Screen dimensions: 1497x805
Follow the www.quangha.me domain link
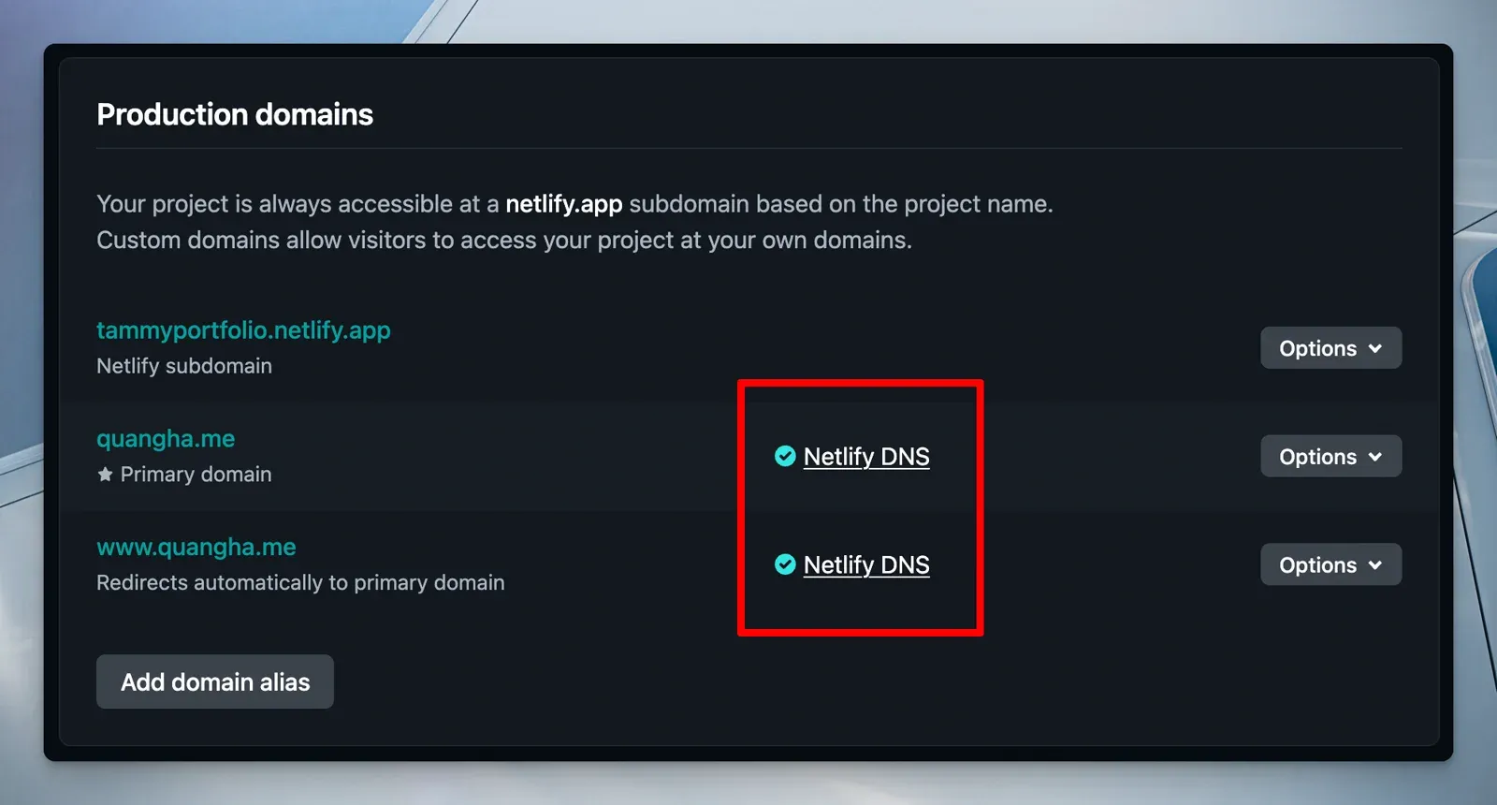click(x=196, y=548)
